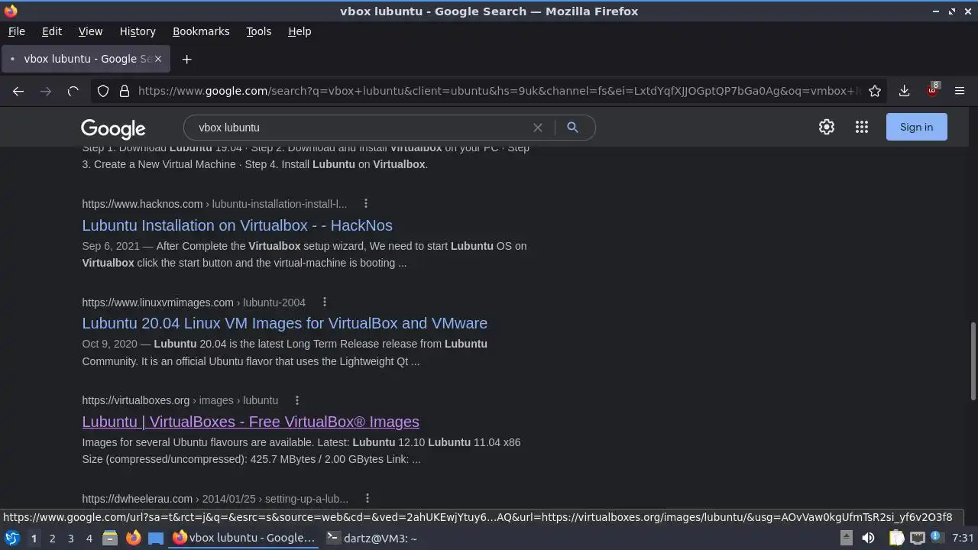This screenshot has width=978, height=550.
Task: Open the Edit menu
Action: pos(52,31)
